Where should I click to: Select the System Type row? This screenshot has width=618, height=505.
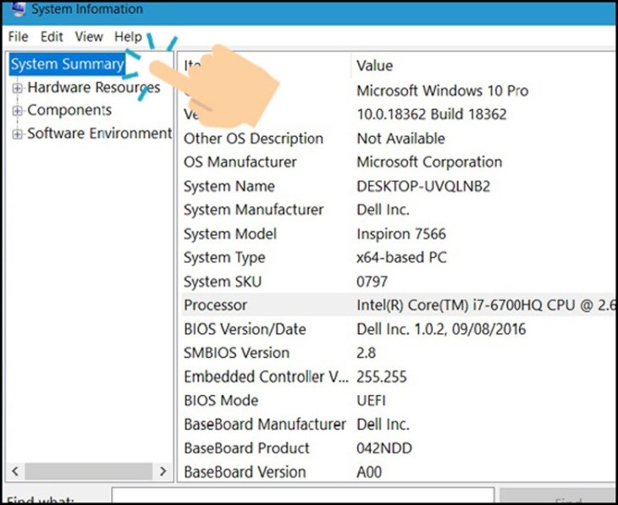(398, 258)
